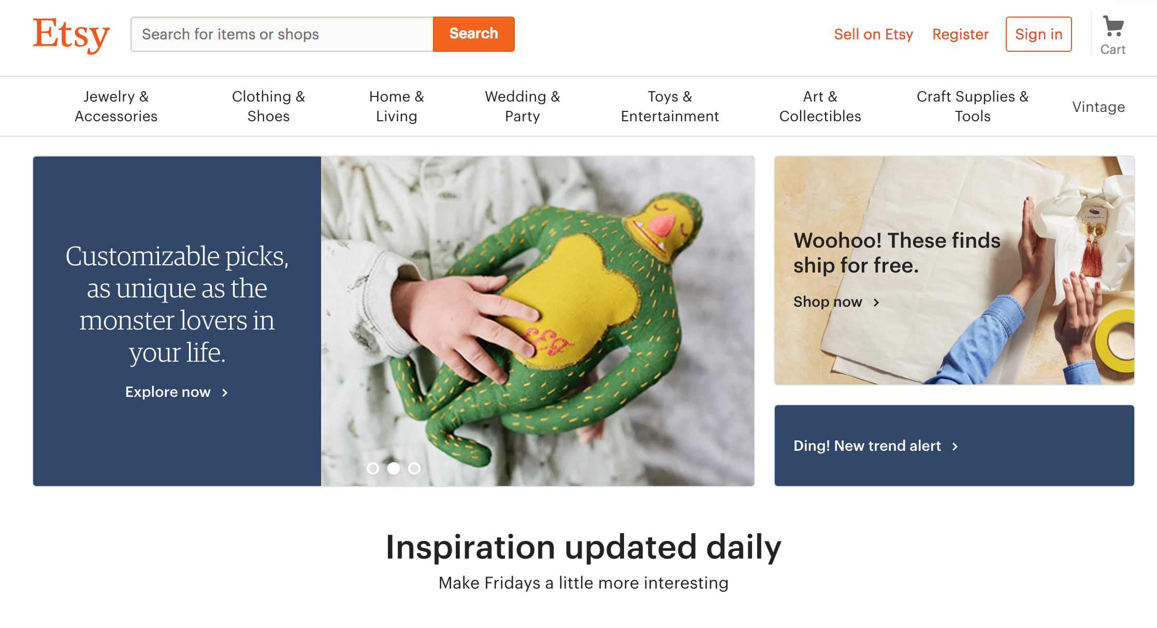The image size is (1157, 628).
Task: Select the third carousel slide dot
Action: click(x=414, y=468)
